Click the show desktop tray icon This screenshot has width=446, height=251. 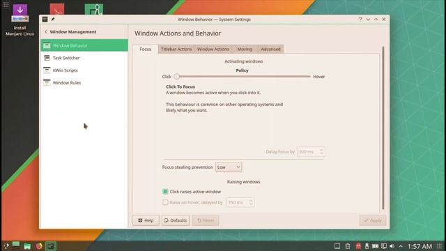[337, 246]
